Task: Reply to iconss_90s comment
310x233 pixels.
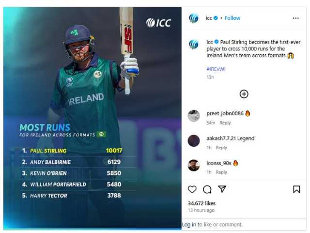Action: (x=221, y=172)
